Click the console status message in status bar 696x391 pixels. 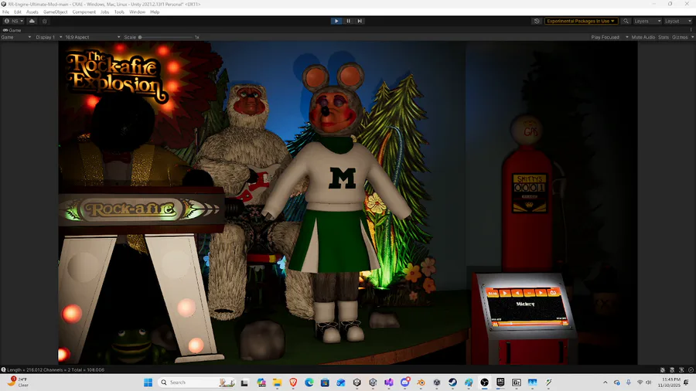coord(56,369)
